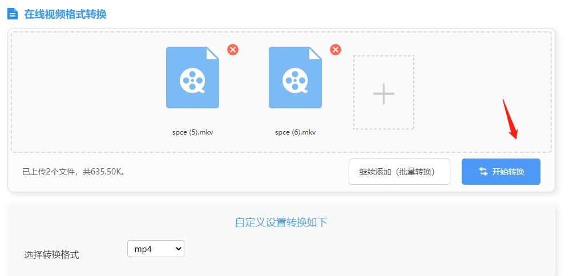Image resolution: width=569 pixels, height=276 pixels.
Task: Remove the spce (6).mkv file
Action: pos(336,50)
